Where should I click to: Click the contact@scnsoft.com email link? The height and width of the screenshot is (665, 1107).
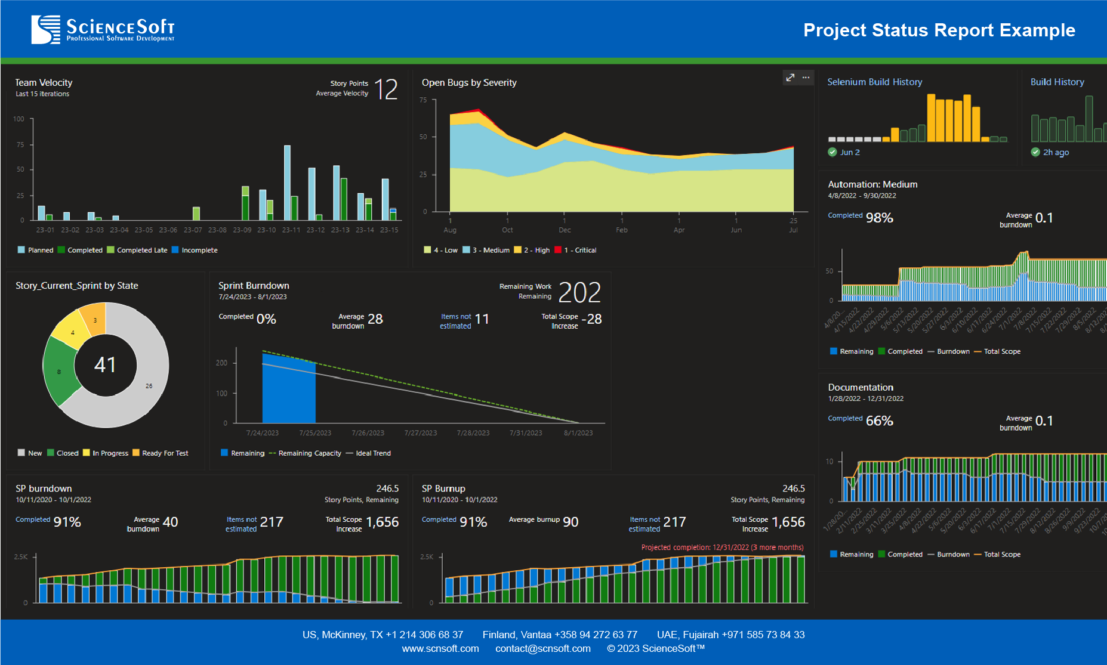tap(542, 648)
